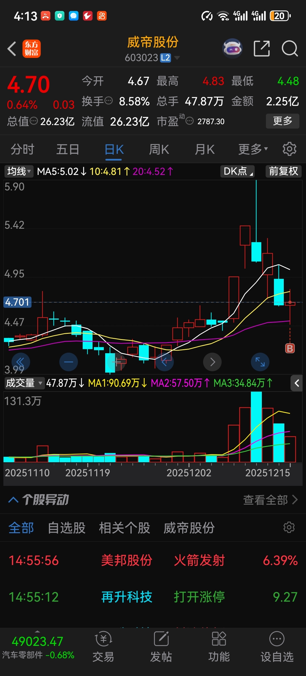Screen dimensions: 306x676
Task: Tap the red B buy marker
Action: click(x=290, y=348)
